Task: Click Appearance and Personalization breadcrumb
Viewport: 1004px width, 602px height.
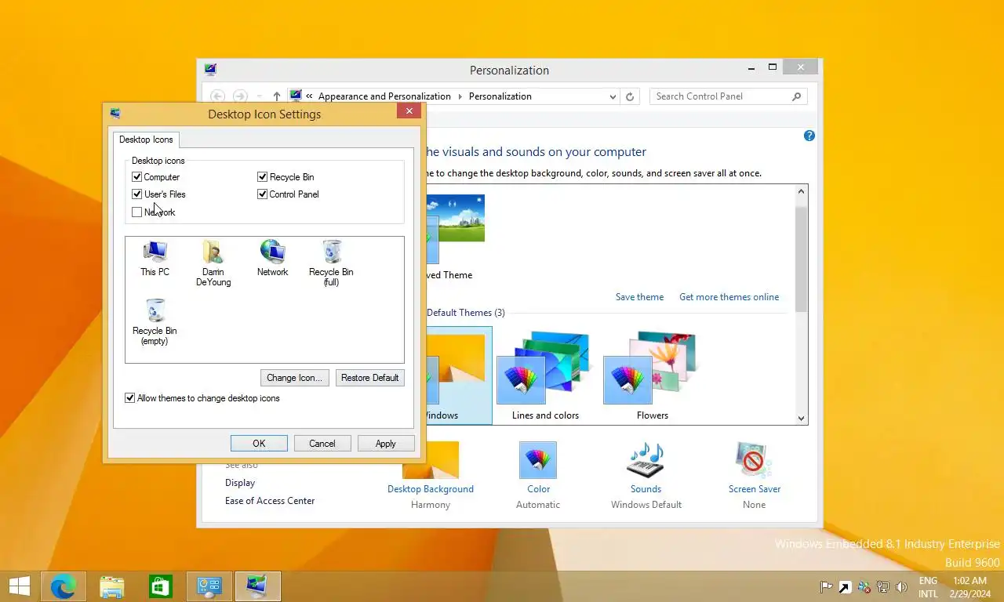Action: pyautogui.click(x=384, y=96)
